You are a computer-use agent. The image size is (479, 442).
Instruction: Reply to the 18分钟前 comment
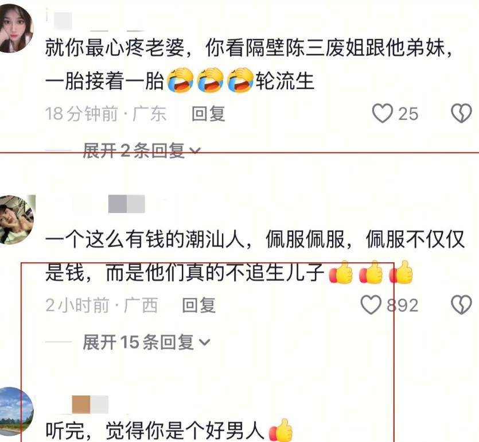208,114
